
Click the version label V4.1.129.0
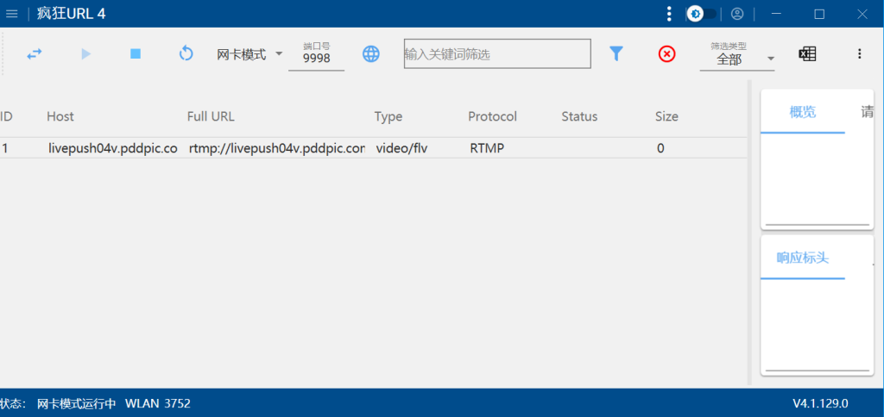click(x=820, y=403)
